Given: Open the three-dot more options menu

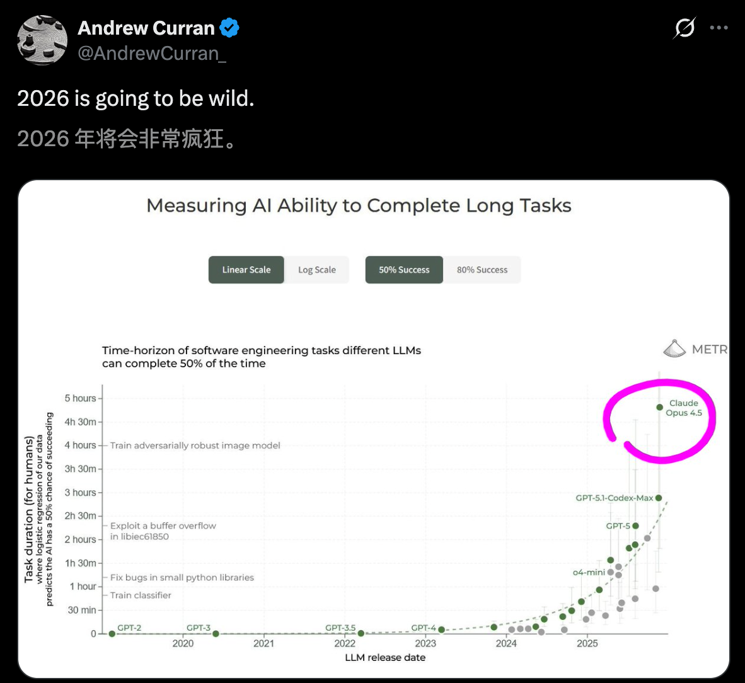Looking at the screenshot, I should click(x=719, y=28).
